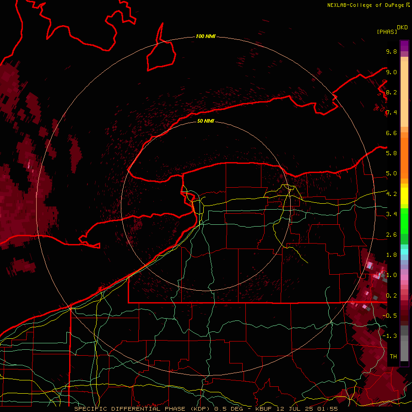Select the 9.8 legend value
Image resolution: width=412 pixels, height=412 pixels.
click(x=391, y=51)
